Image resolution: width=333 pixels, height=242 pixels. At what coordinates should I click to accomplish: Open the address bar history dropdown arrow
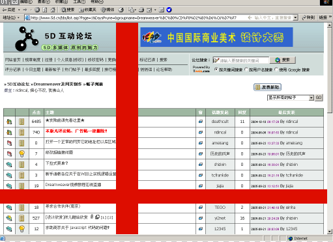295,18
